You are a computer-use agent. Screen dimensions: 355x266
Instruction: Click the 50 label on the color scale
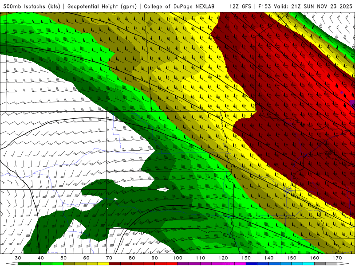click(63, 258)
